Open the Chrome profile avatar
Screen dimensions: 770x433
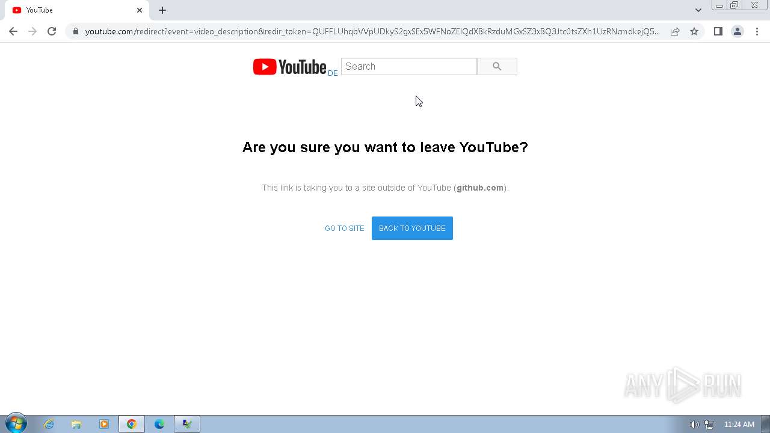[x=738, y=31]
